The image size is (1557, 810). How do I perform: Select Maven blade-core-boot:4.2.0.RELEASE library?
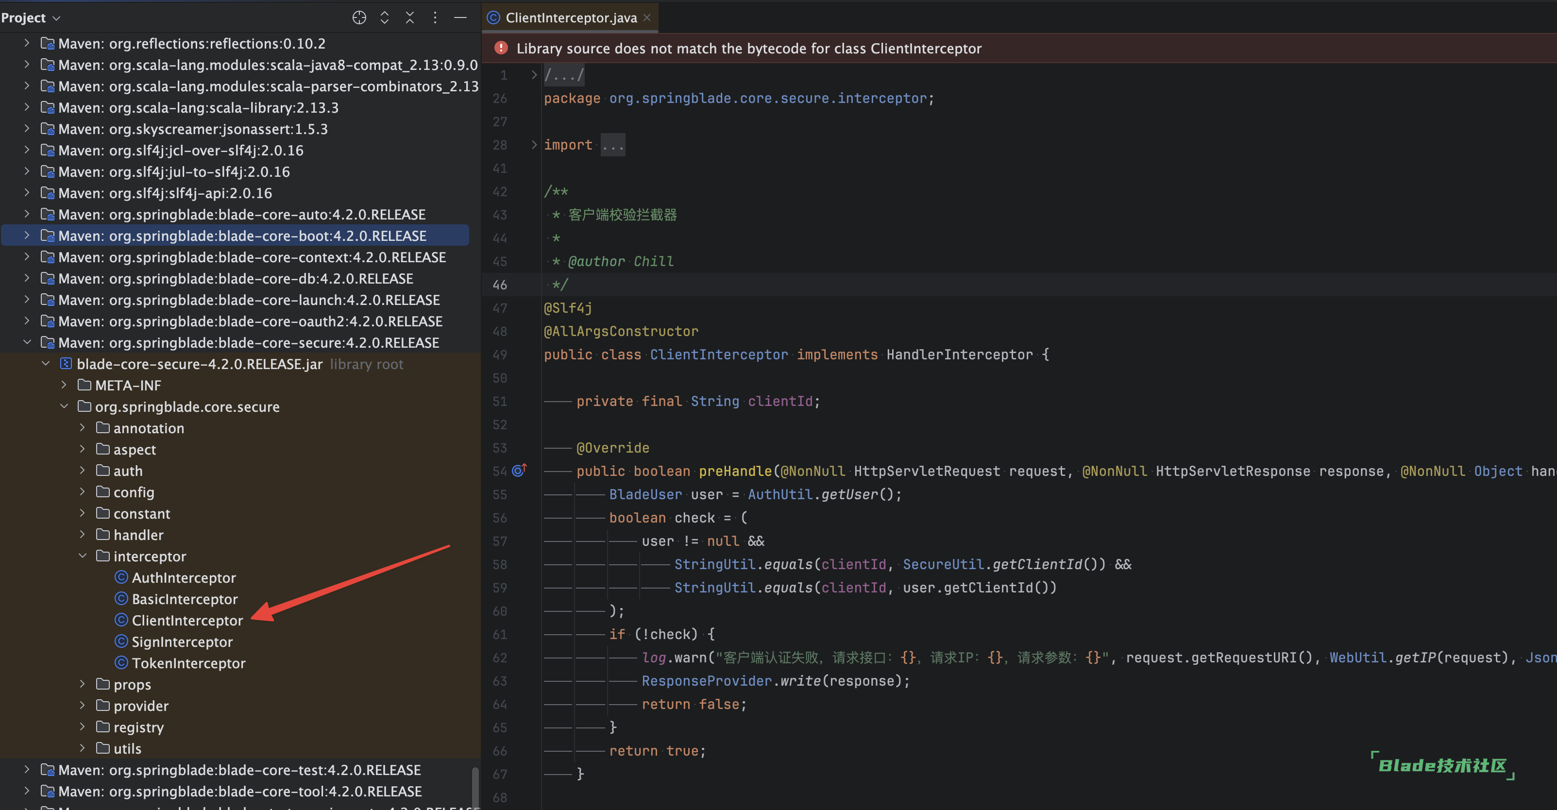coord(235,235)
